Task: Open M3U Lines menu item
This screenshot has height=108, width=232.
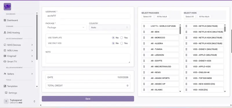Action: coord(12,50)
